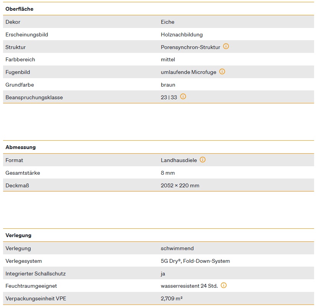Click the Feuchtraumgeeignet label
The height and width of the screenshot is (308, 316).
31,286
